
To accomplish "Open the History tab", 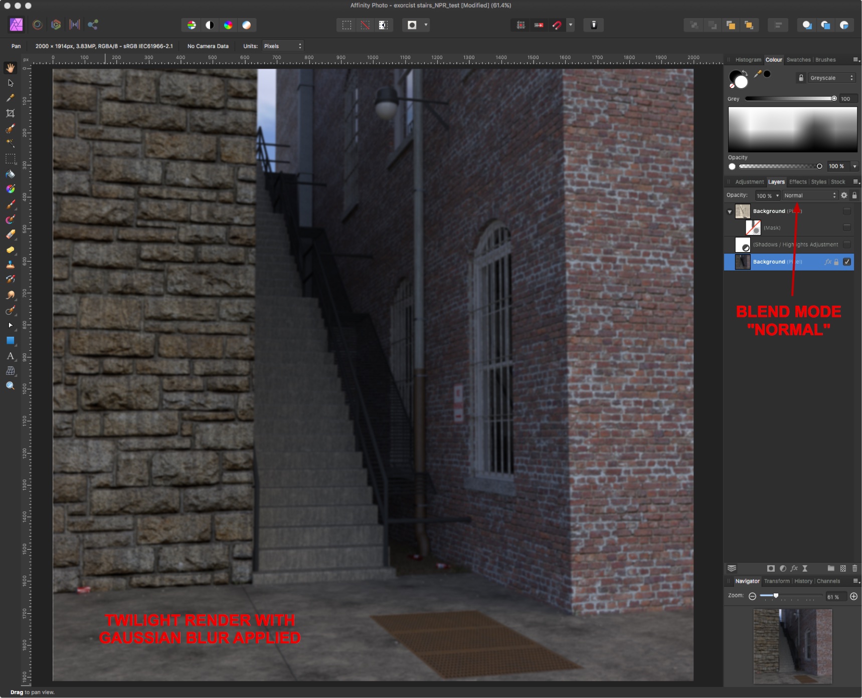I will [803, 581].
